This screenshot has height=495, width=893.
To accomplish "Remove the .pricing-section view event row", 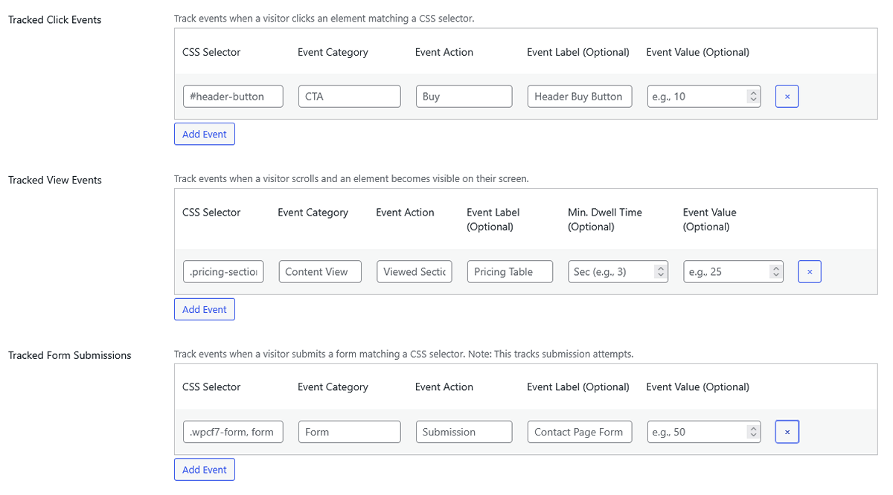I will (810, 271).
